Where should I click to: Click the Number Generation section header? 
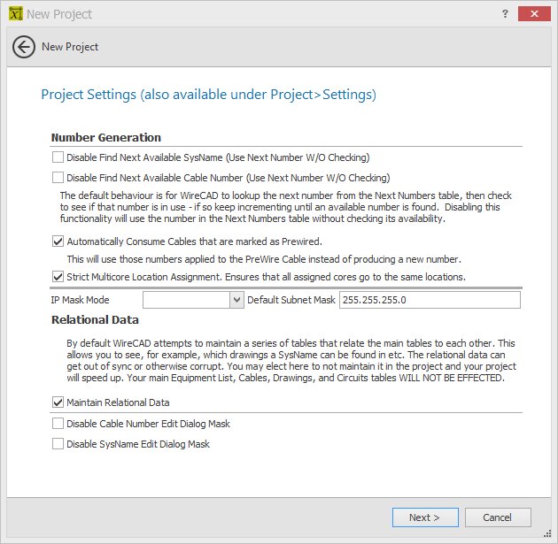click(106, 137)
